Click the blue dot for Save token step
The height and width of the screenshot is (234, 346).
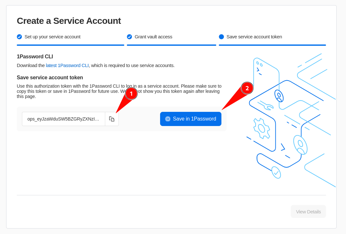(221, 37)
